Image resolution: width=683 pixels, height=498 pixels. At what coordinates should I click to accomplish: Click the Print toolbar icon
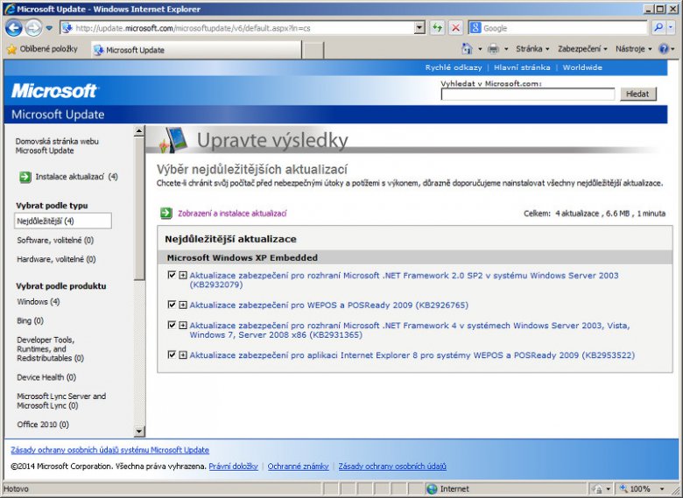[x=493, y=49]
